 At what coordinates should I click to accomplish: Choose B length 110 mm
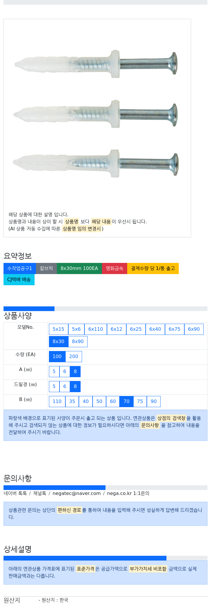coord(57,402)
